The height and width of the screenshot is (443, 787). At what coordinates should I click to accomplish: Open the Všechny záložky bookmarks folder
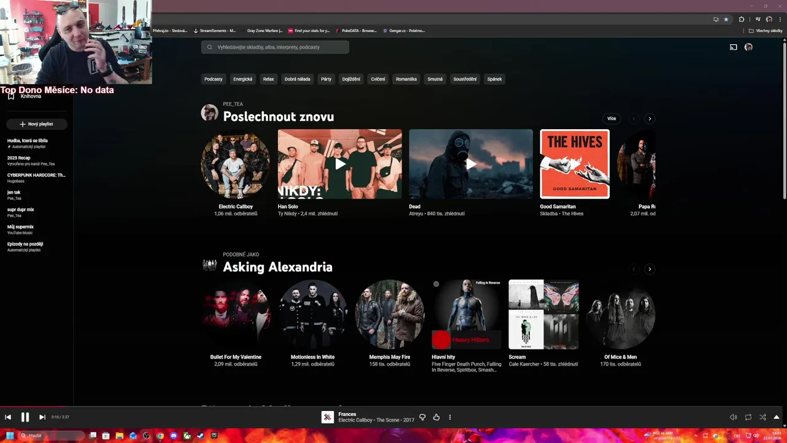(765, 30)
